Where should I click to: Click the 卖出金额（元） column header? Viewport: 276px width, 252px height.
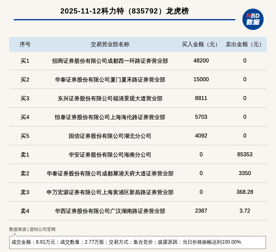tap(245, 44)
